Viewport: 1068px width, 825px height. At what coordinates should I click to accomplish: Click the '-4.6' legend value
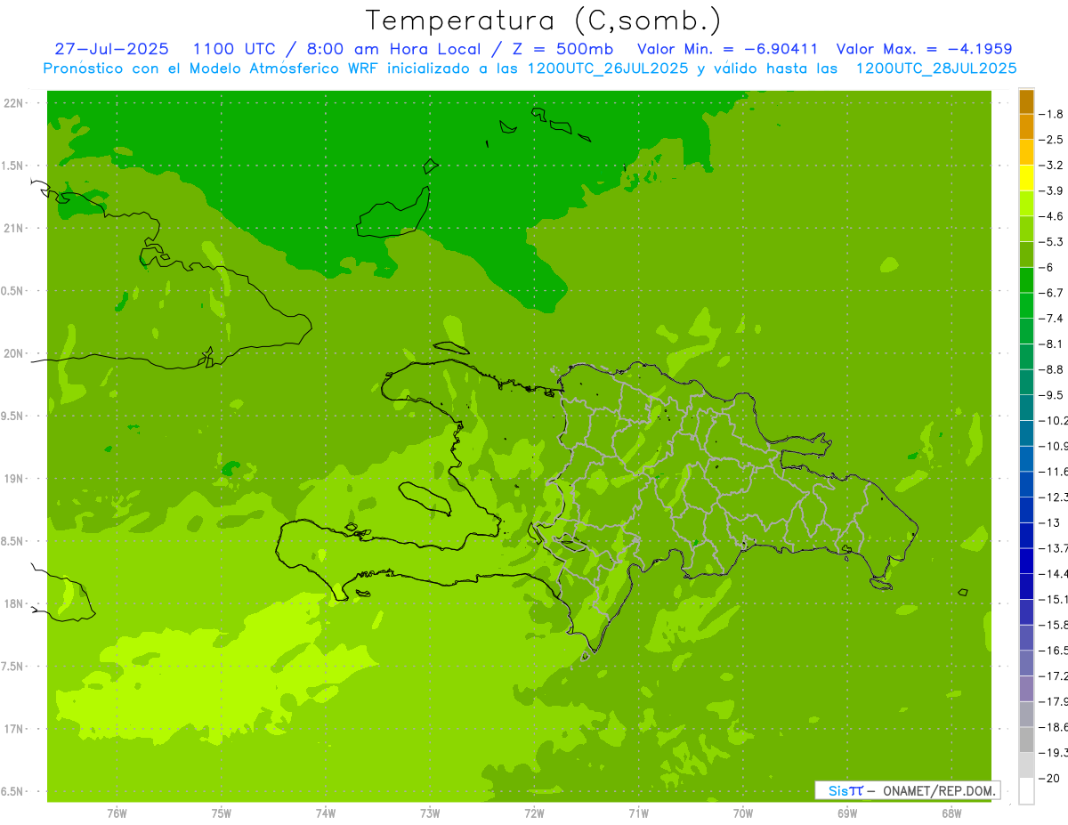pyautogui.click(x=1051, y=216)
